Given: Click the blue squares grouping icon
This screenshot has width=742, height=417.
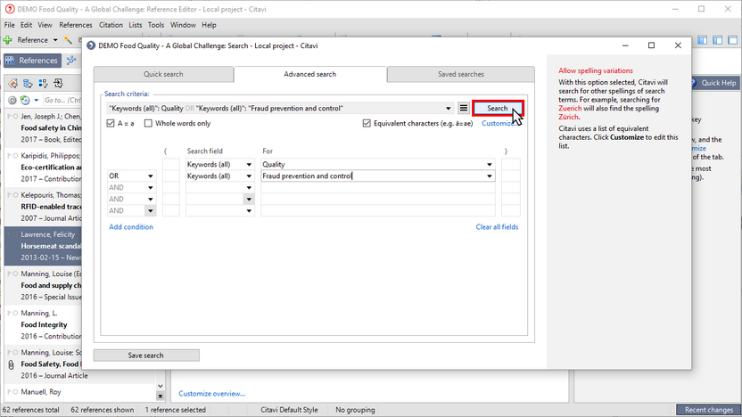Looking at the screenshot, I should (43, 84).
